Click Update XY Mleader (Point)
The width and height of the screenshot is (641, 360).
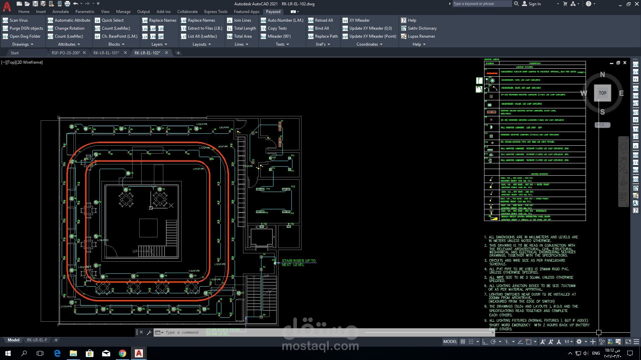point(369,36)
